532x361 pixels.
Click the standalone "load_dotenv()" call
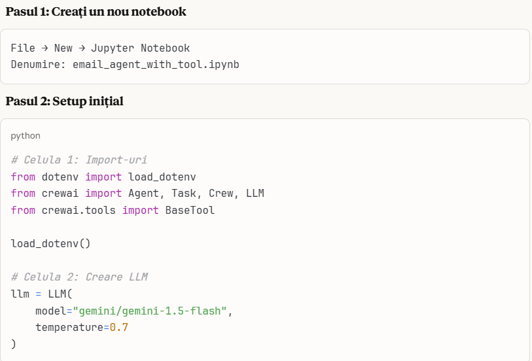pos(50,243)
